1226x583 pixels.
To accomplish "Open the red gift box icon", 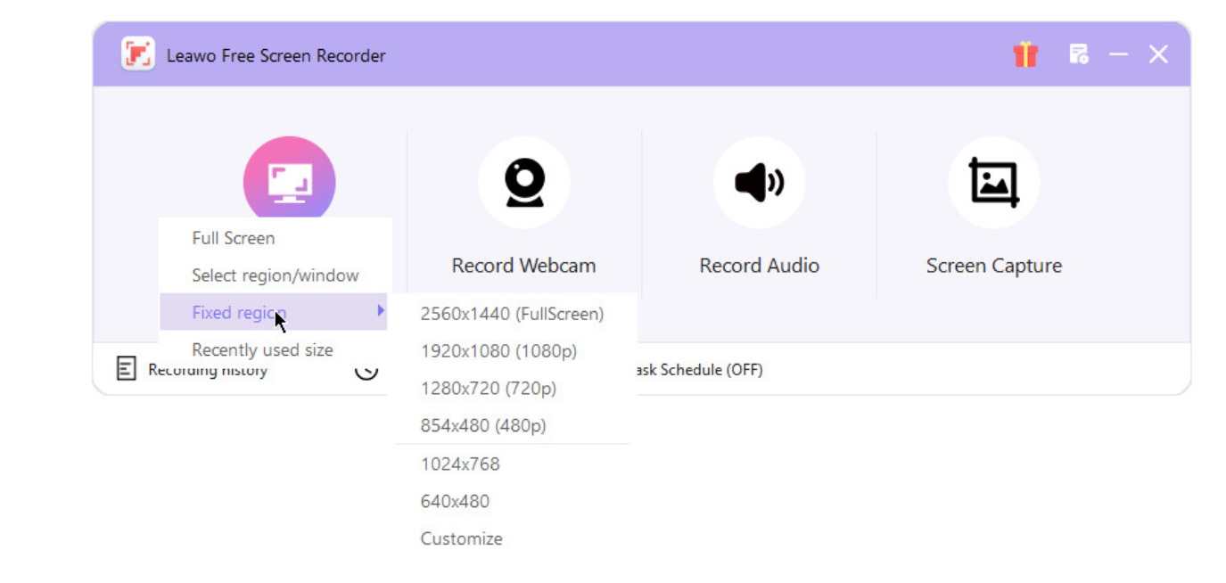I will coord(1025,55).
